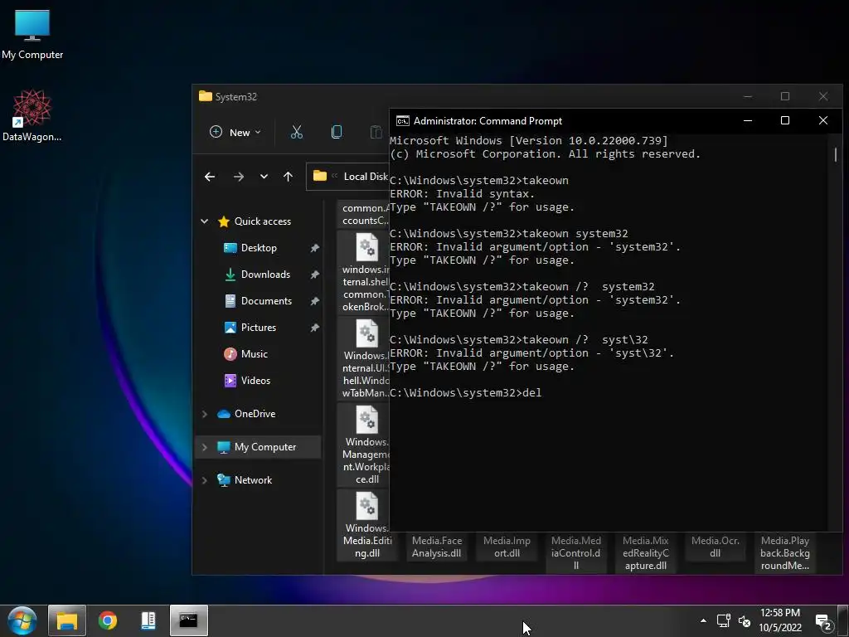Select OneDrive in navigation pane
849x637 pixels.
(x=246, y=413)
